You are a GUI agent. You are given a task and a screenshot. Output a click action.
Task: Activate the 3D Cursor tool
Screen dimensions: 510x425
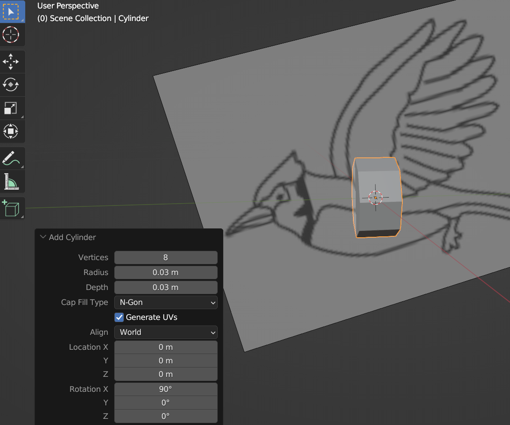pyautogui.click(x=11, y=35)
